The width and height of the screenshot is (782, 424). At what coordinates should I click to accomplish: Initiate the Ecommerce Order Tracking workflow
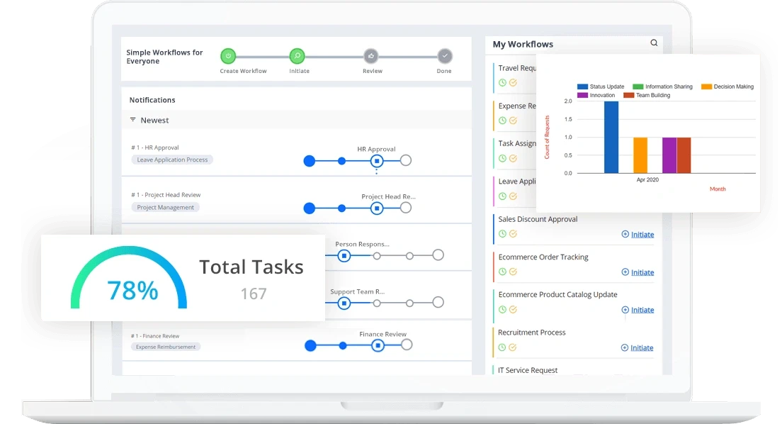[x=637, y=272]
